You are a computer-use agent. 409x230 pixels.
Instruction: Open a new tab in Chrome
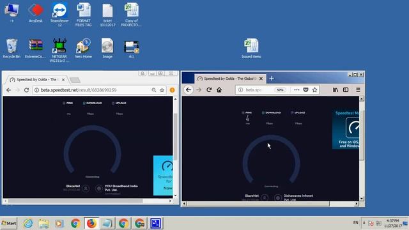tap(75, 80)
